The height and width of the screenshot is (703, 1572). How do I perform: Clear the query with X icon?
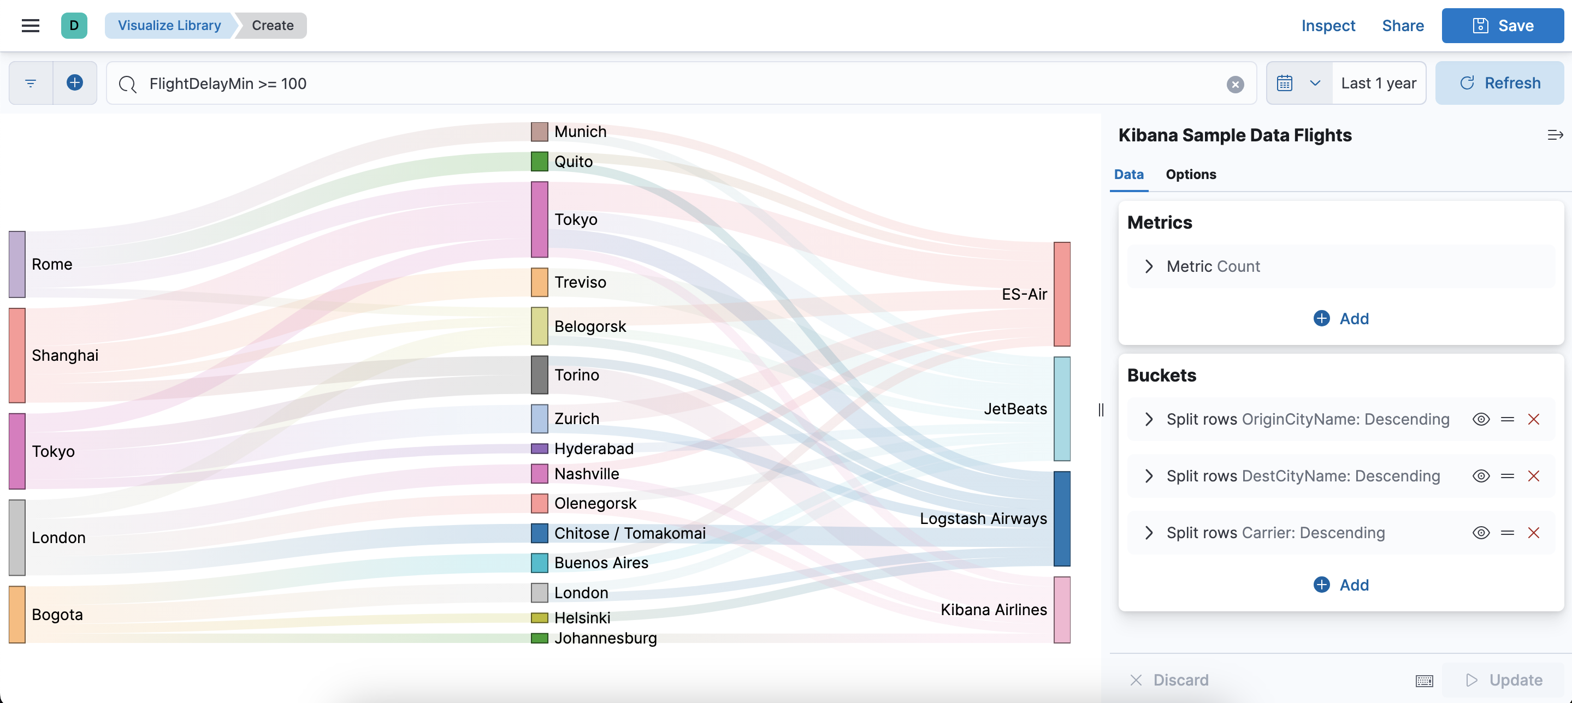click(x=1234, y=84)
